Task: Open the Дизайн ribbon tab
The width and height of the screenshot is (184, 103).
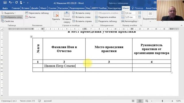Action: click(x=35, y=8)
